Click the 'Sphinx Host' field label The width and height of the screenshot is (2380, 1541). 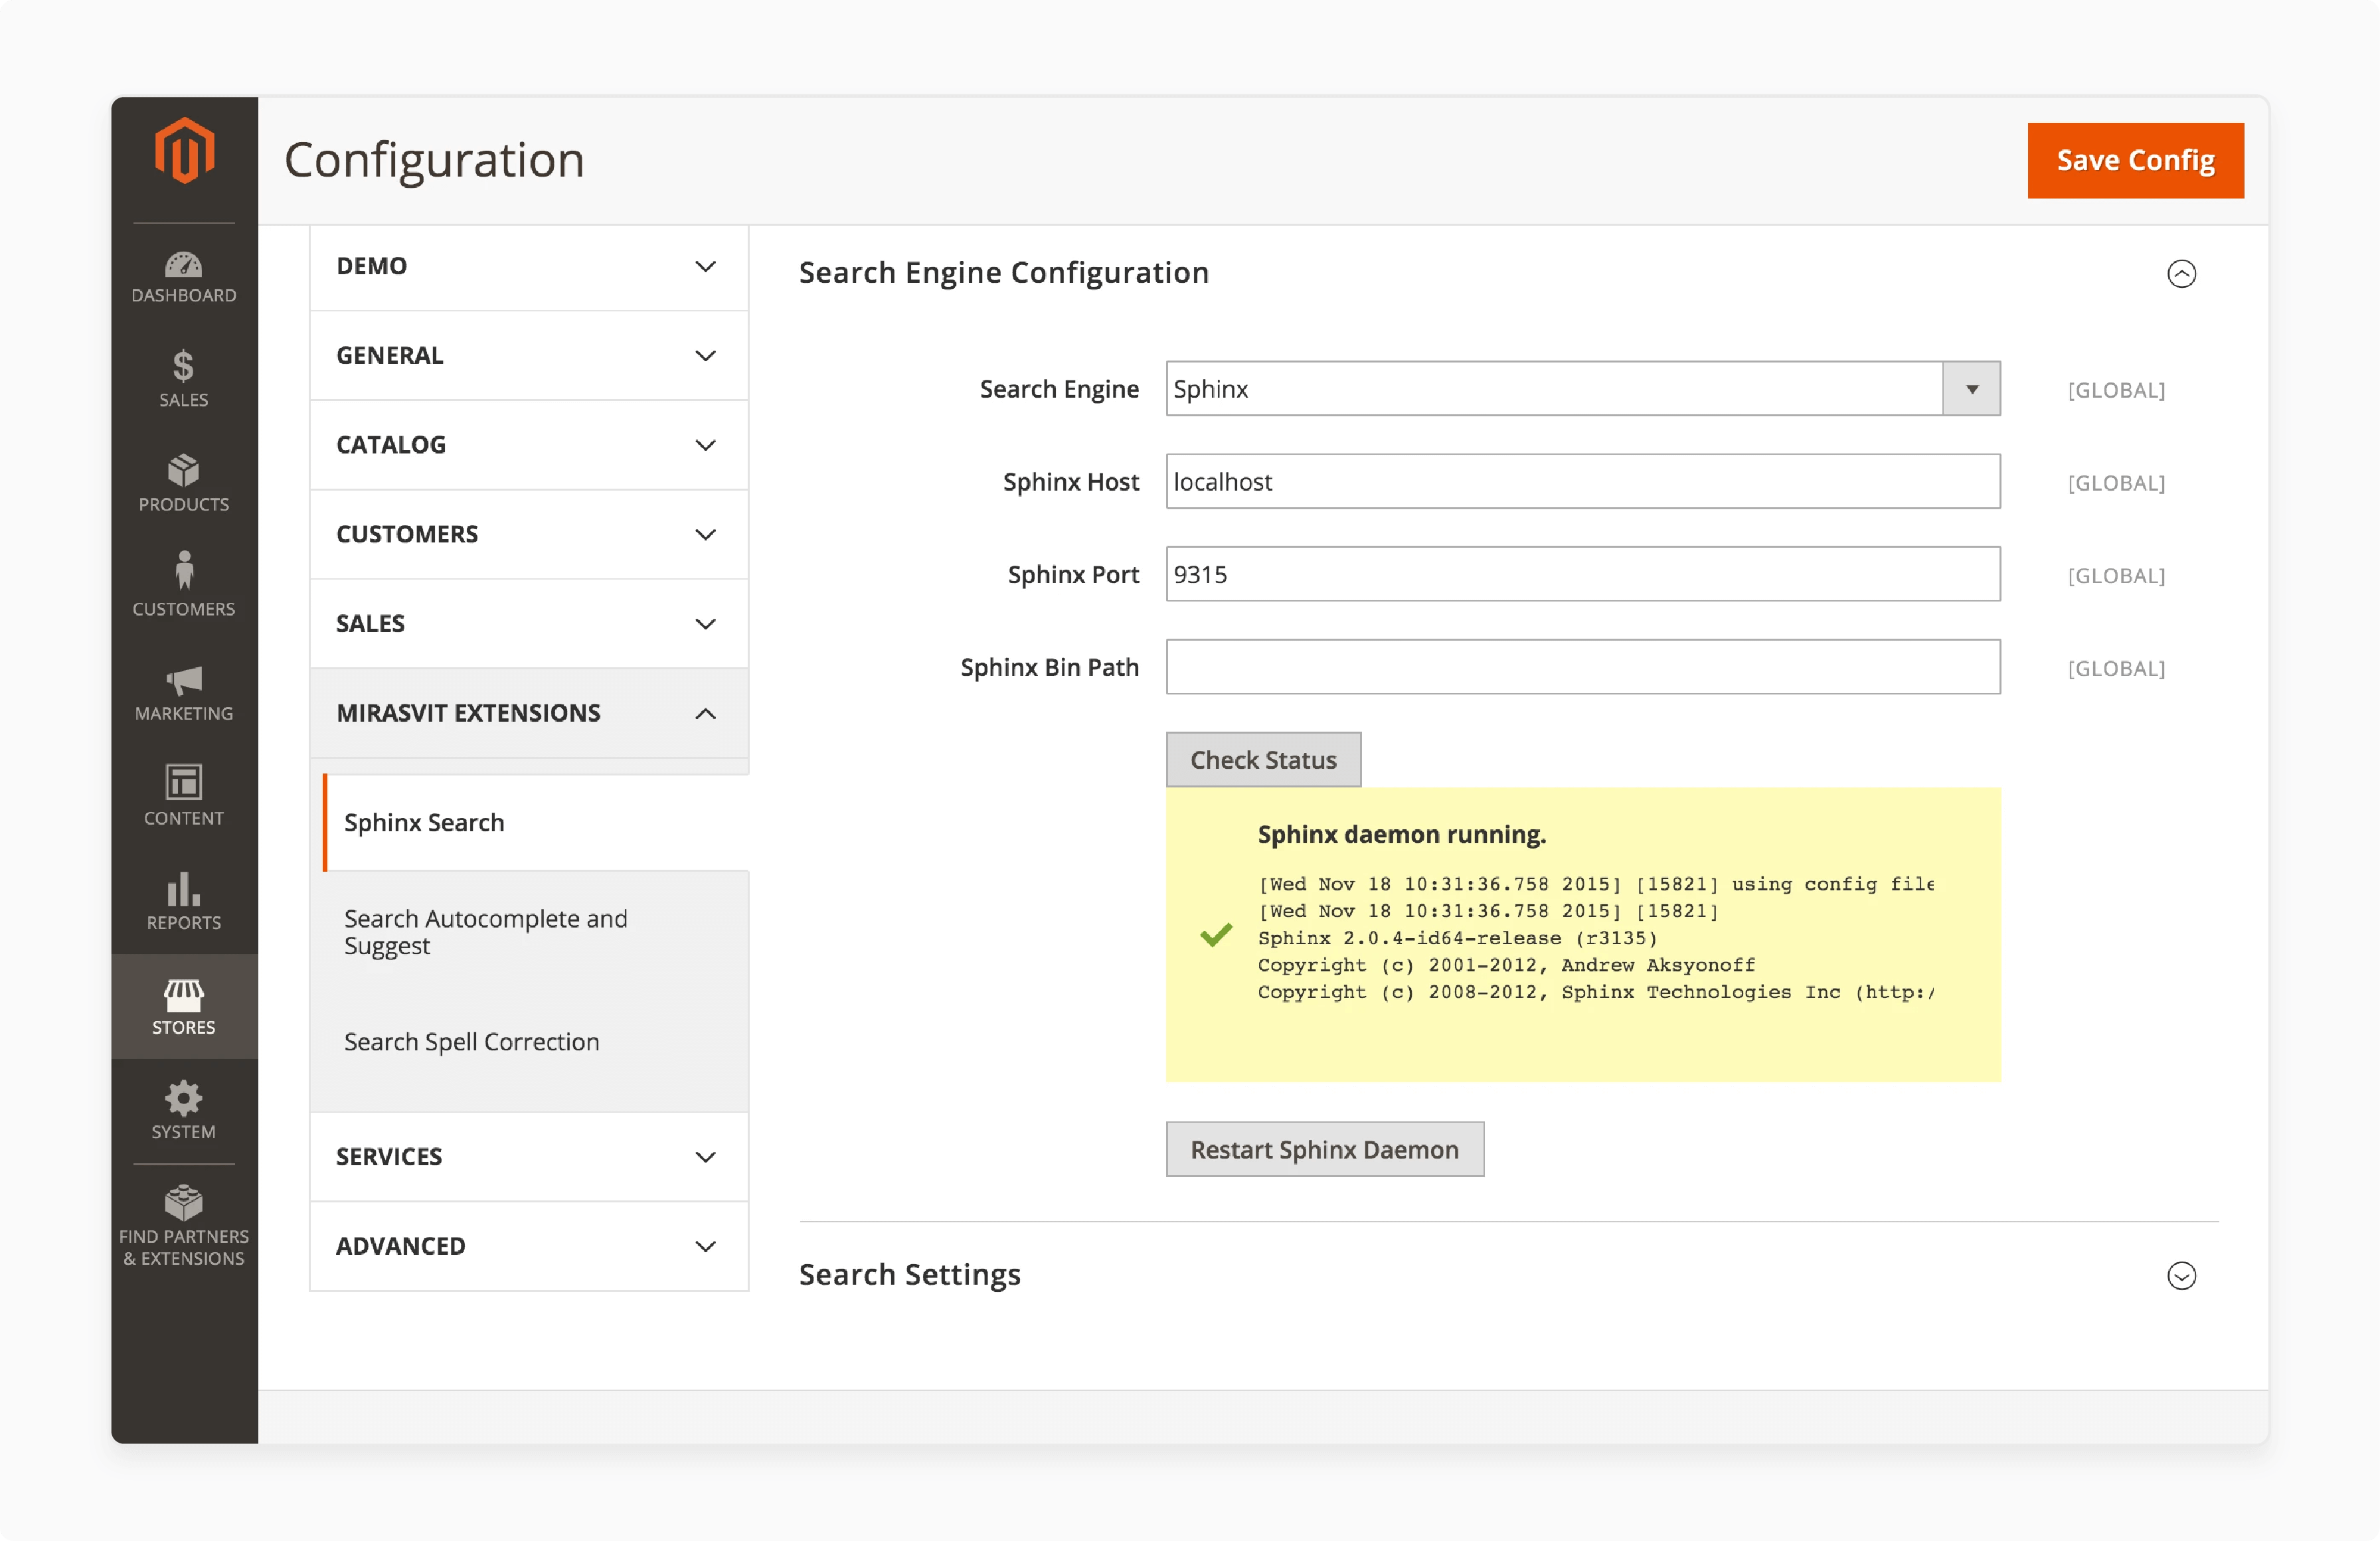(x=1070, y=481)
